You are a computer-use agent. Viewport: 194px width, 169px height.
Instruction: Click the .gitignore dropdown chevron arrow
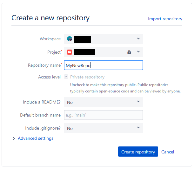pyautogui.click(x=138, y=128)
